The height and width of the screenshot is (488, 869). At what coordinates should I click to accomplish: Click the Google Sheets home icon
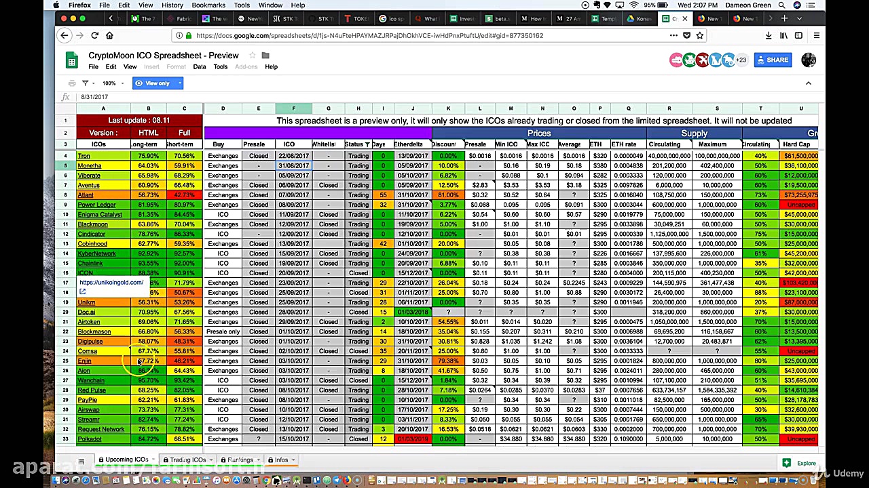(72, 60)
